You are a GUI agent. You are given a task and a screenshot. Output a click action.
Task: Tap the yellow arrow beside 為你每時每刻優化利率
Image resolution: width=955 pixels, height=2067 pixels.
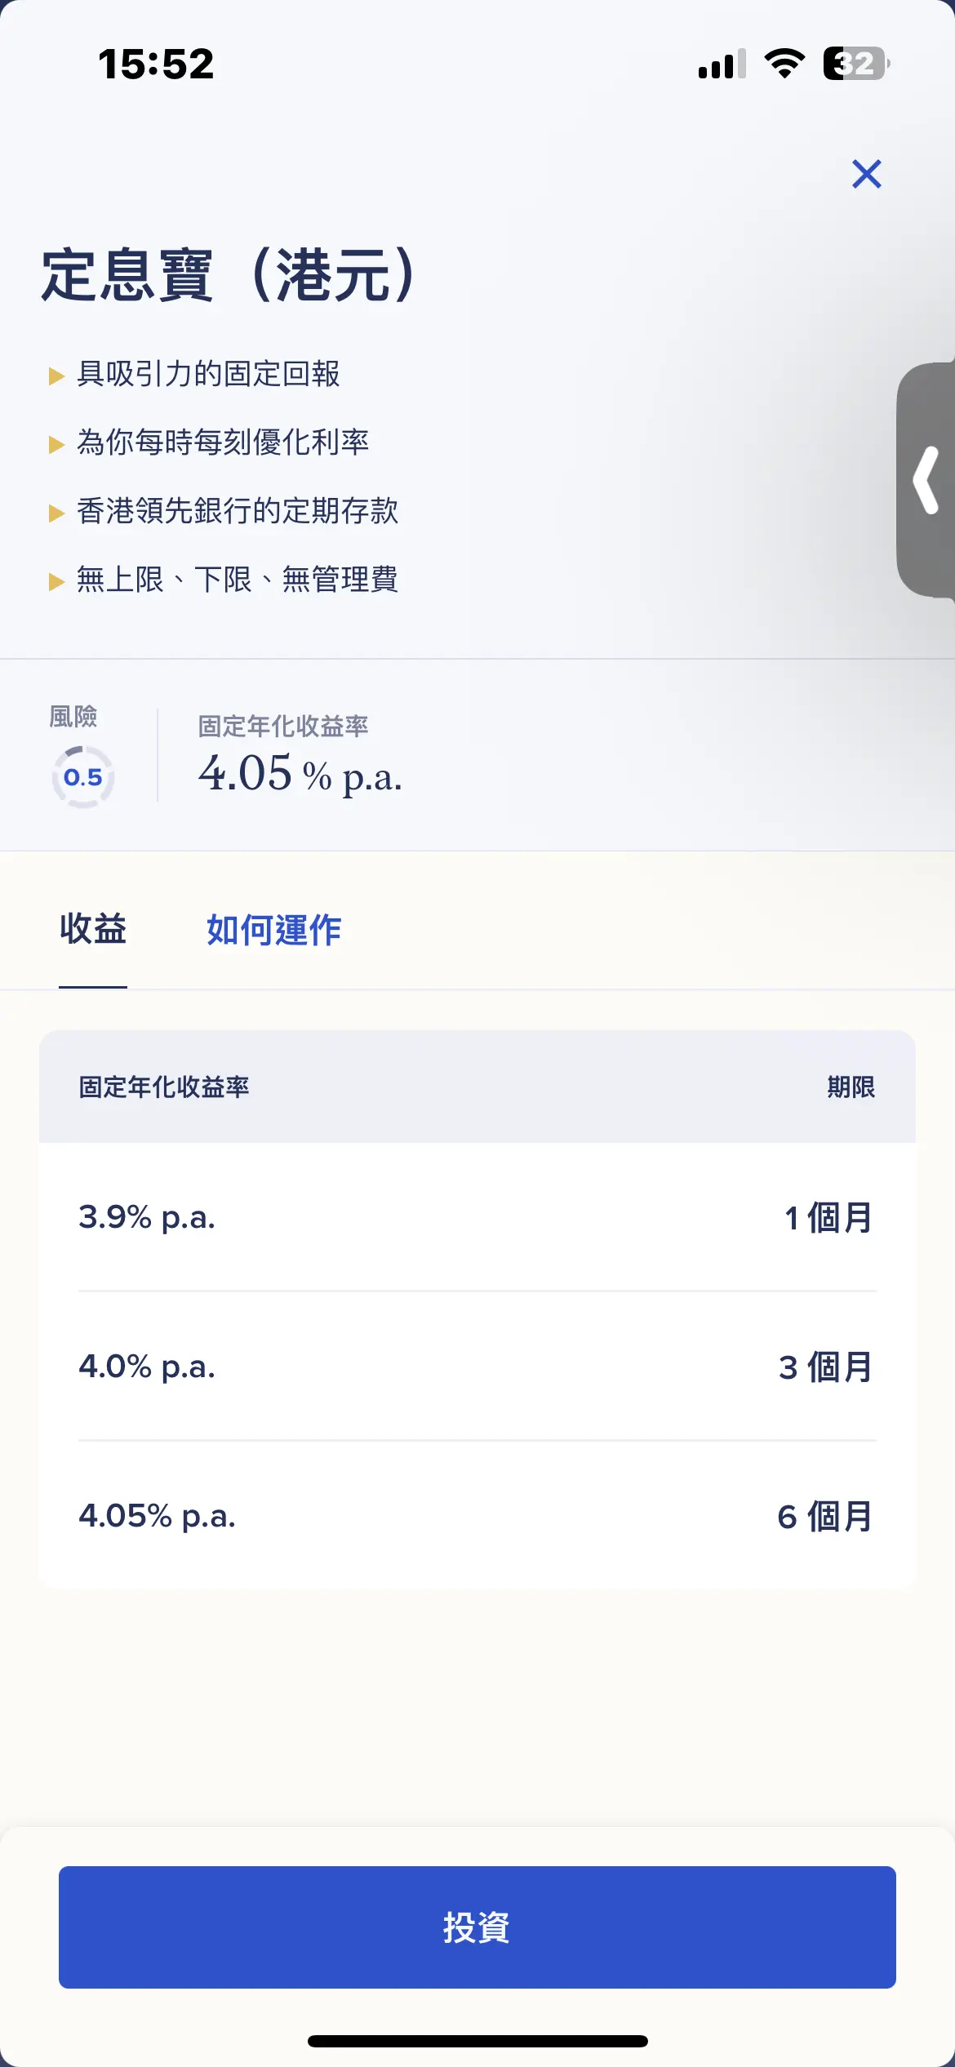click(56, 444)
